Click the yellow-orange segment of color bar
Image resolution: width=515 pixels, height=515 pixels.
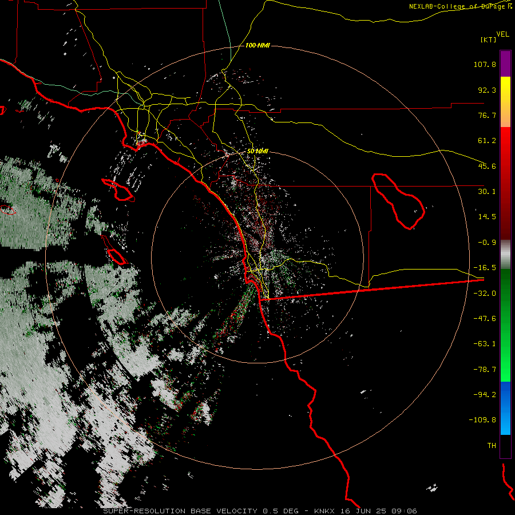[x=505, y=102]
